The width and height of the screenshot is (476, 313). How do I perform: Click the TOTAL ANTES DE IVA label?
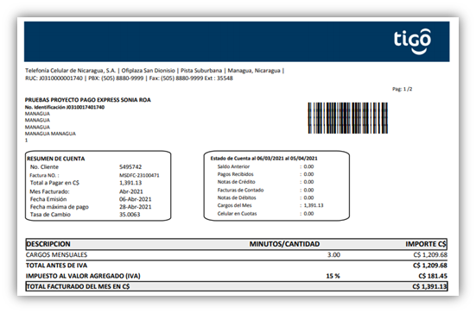56,266
